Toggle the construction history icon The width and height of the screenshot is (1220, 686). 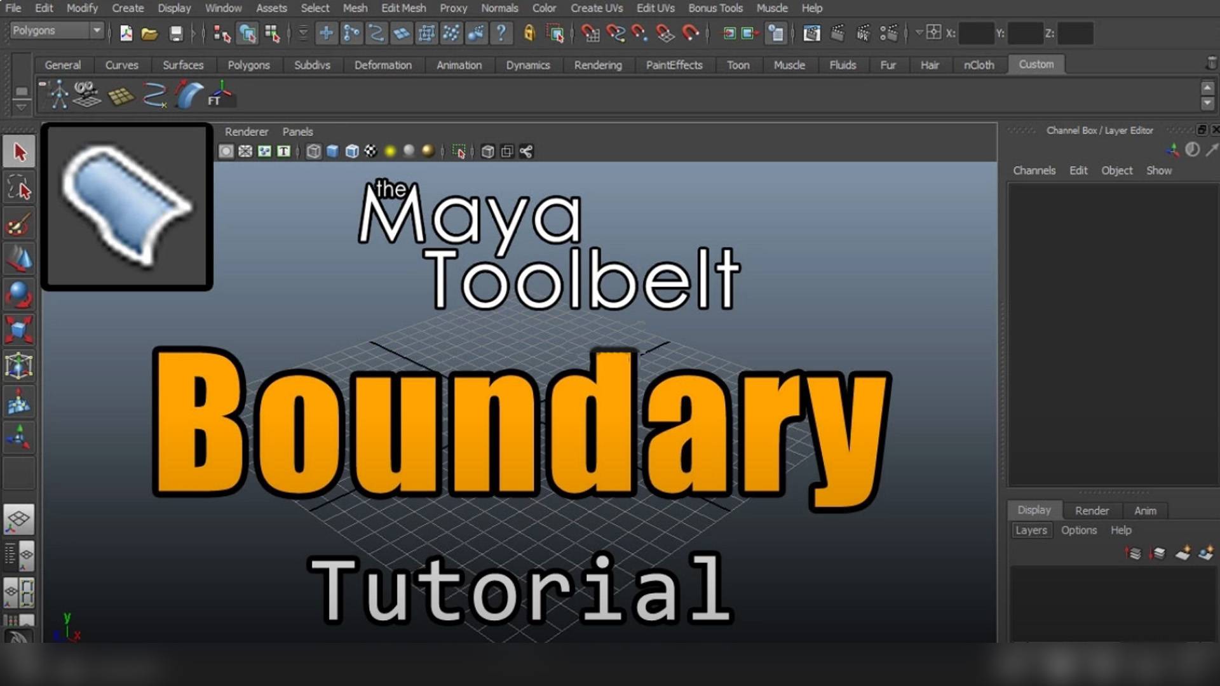coord(776,33)
